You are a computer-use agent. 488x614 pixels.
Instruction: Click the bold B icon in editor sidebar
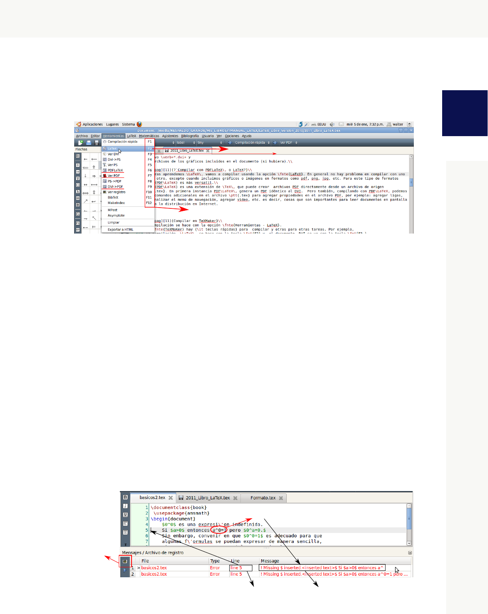point(125,497)
